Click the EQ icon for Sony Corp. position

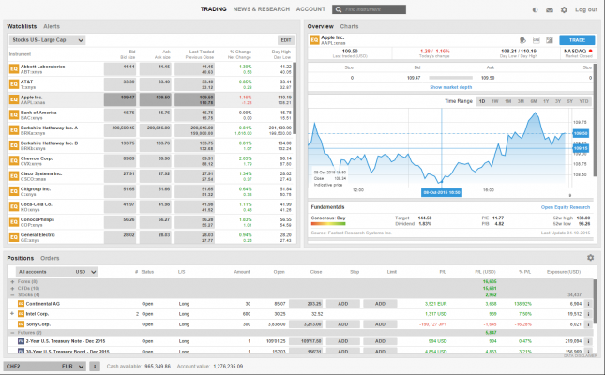[22, 324]
